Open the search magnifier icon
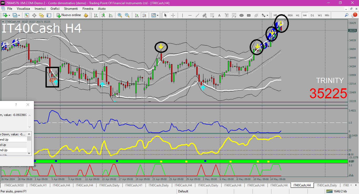 tap(347, 15)
